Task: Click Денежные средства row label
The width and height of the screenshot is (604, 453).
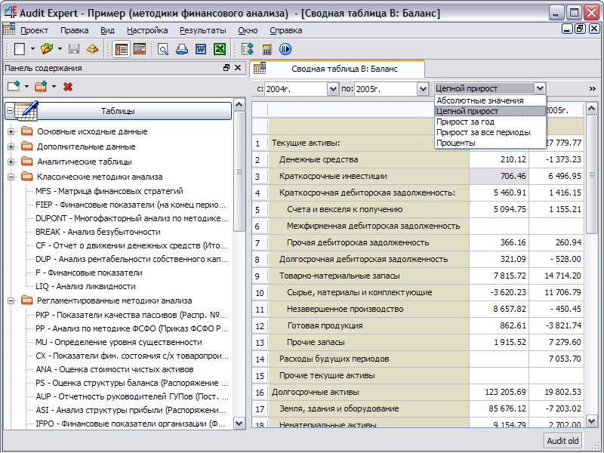Action: (x=319, y=159)
